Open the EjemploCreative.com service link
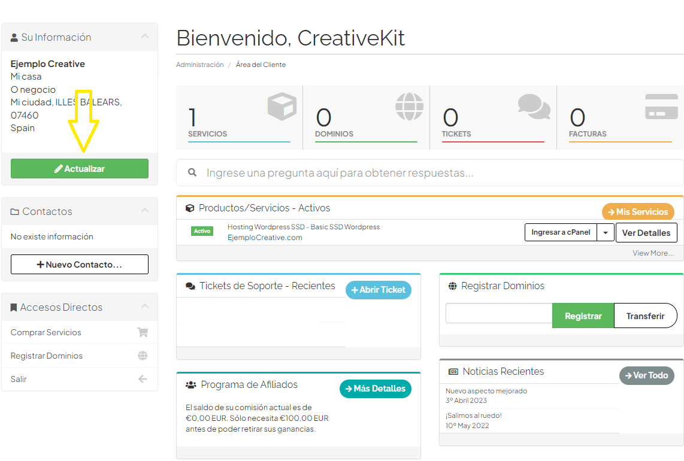This screenshot has width=684, height=461. point(265,238)
